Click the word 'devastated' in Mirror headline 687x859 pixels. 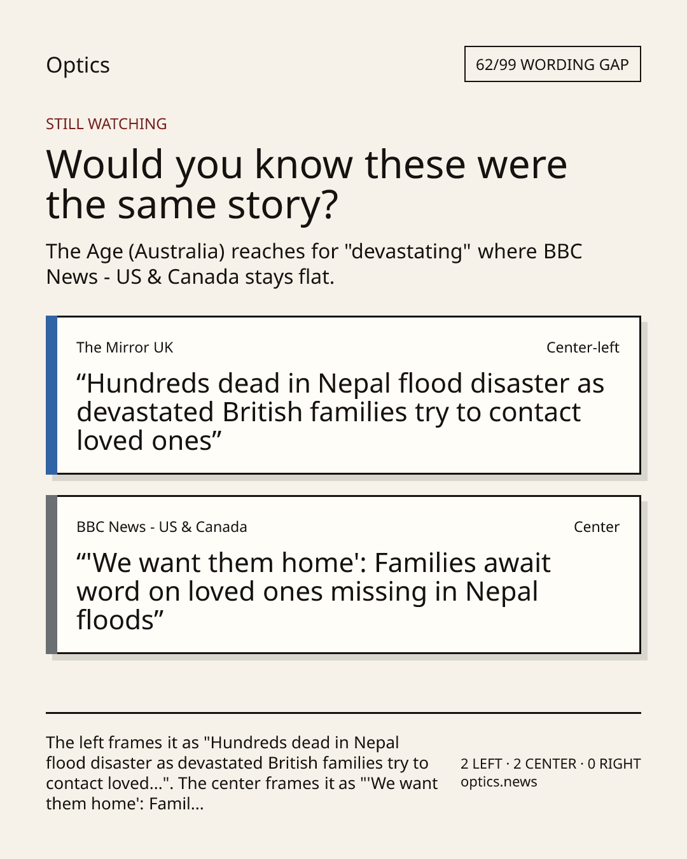tap(145, 412)
